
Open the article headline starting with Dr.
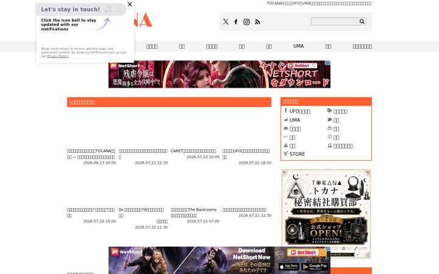point(141,213)
